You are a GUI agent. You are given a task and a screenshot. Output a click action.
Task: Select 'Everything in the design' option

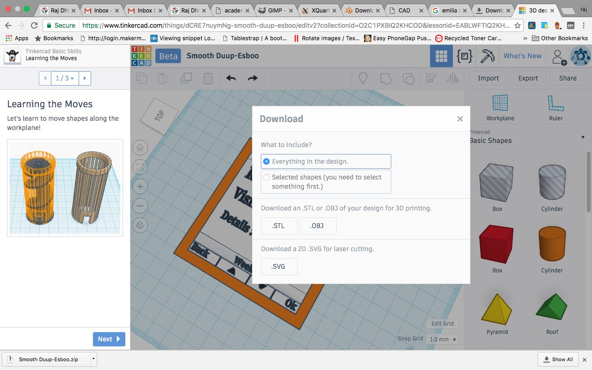tap(326, 161)
